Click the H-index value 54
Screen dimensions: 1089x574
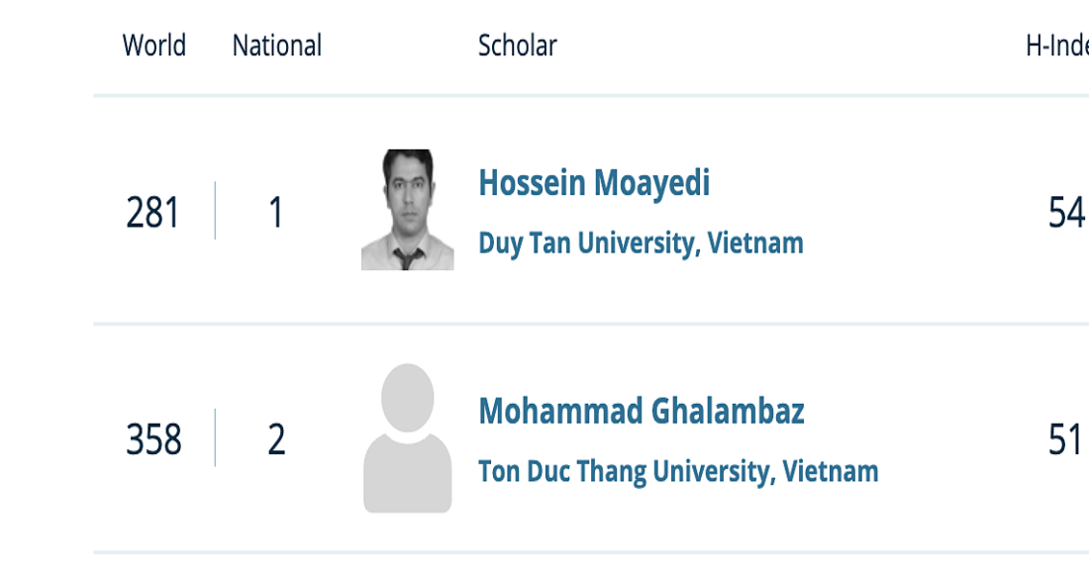tap(1066, 213)
